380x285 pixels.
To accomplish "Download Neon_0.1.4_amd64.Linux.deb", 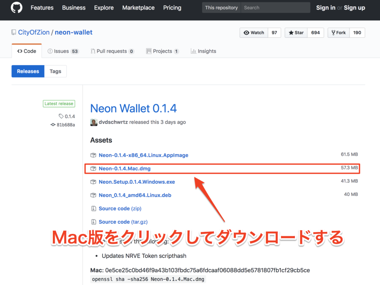I will 135,195.
